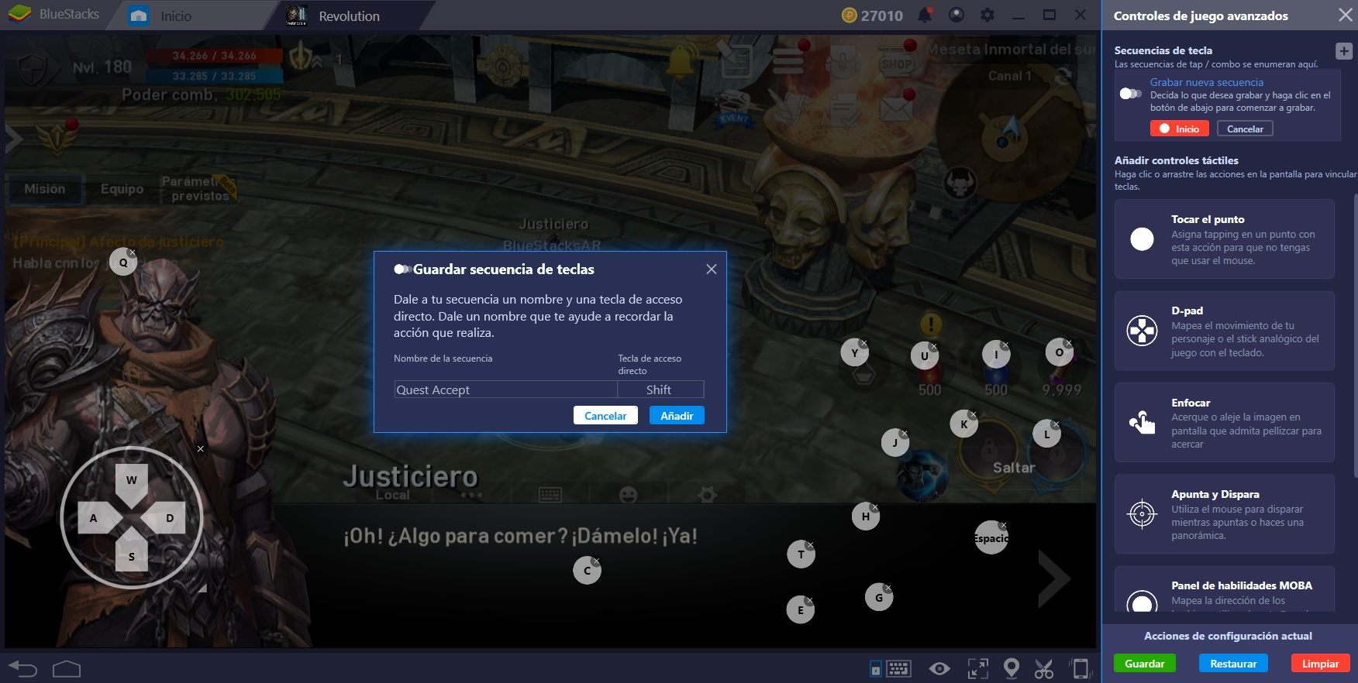Click the G key mapping bubble
Image resolution: width=1358 pixels, height=683 pixels.
click(x=879, y=598)
